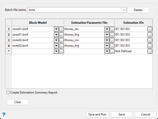Click the Block Model column header
This screenshot has height=119, width=158.
coord(38,22)
